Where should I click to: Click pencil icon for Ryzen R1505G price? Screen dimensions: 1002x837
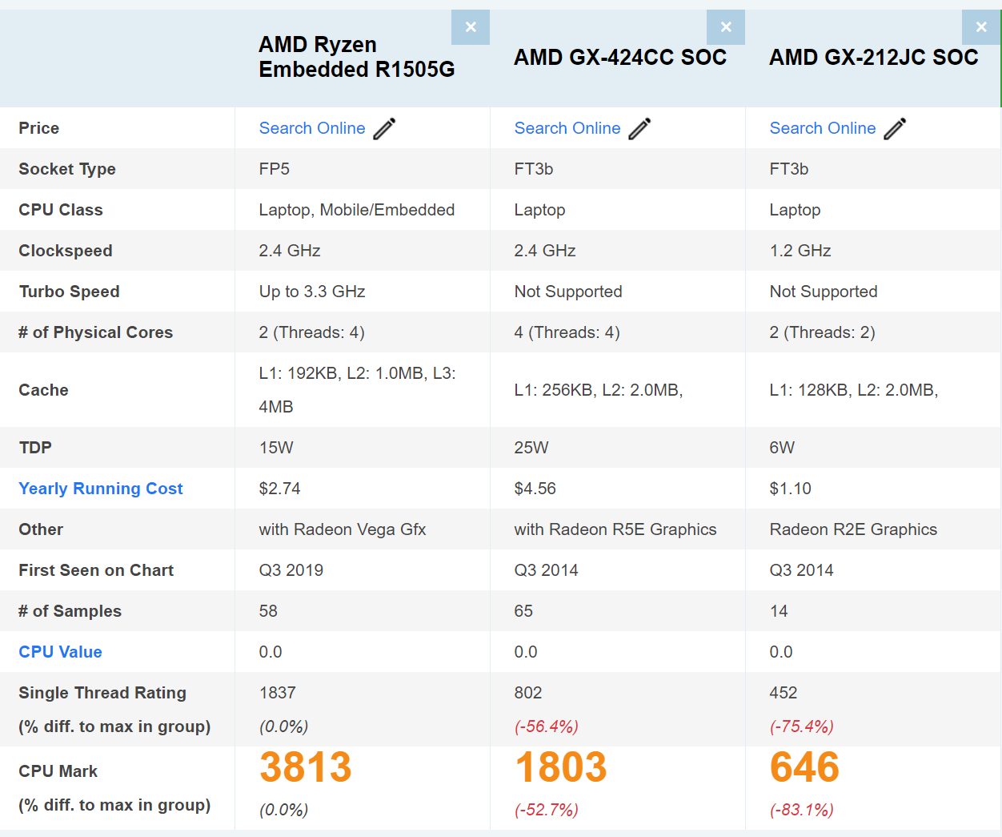(x=385, y=129)
